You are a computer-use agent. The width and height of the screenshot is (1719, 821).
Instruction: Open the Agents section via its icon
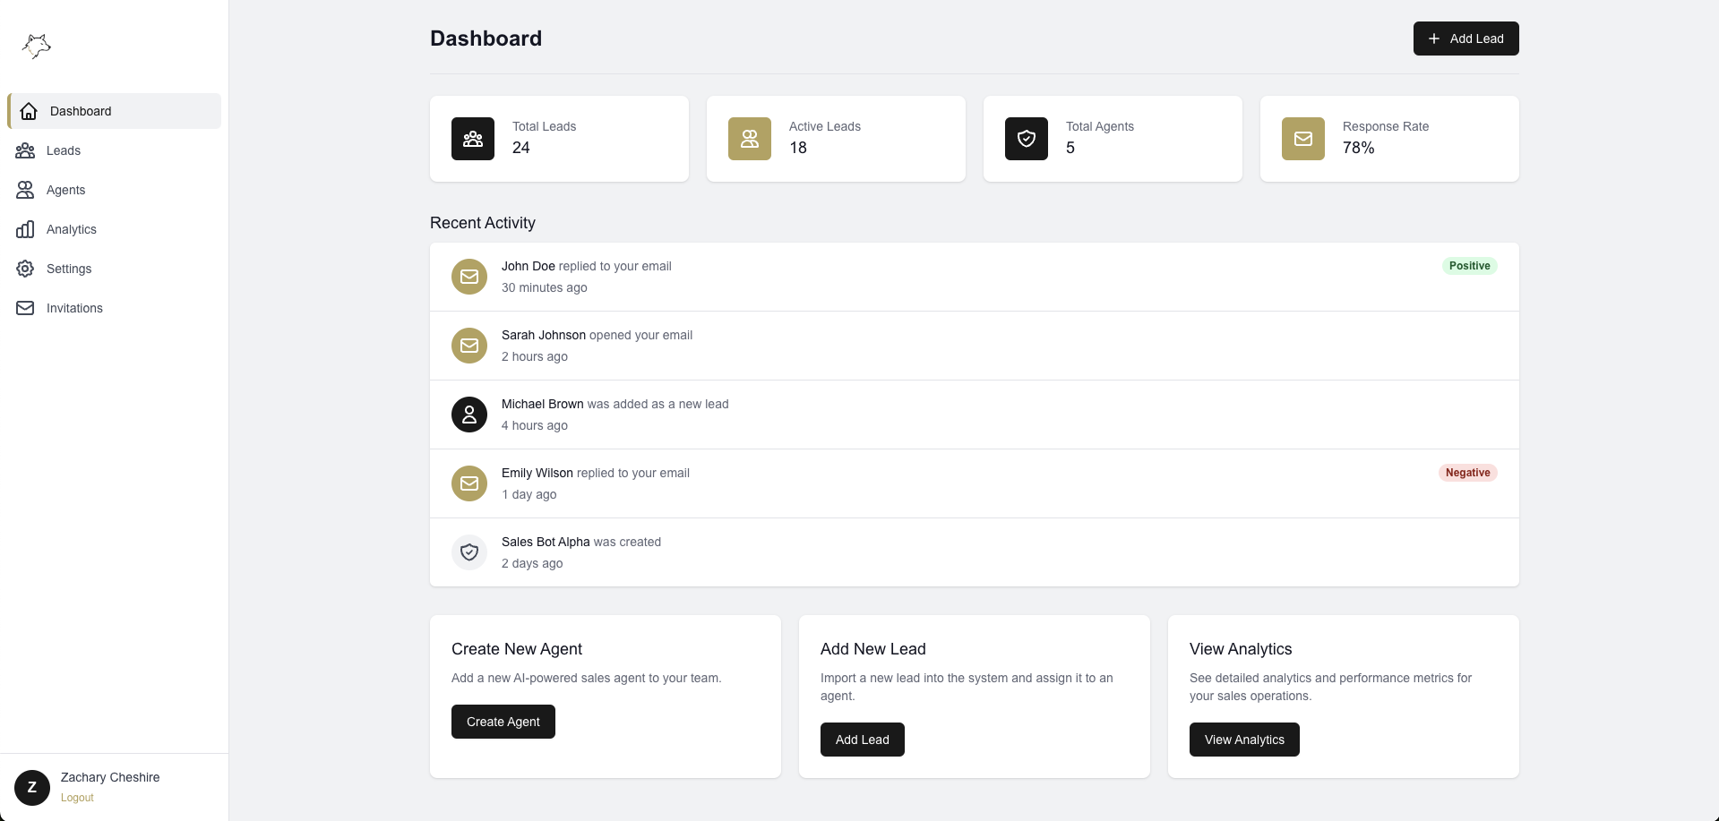click(x=24, y=190)
